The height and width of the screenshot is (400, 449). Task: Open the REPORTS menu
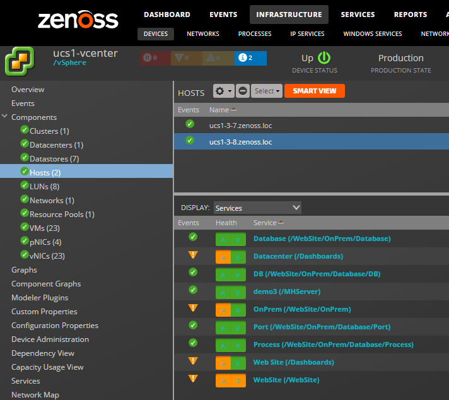[x=411, y=15]
